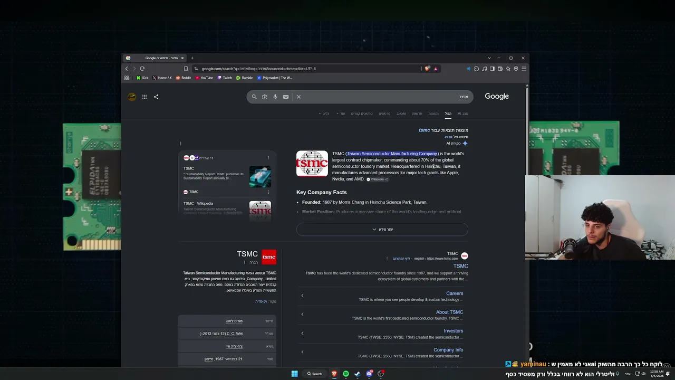Switch to the חדשות (News) tab
675x380 pixels.
pos(417,113)
